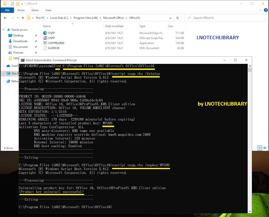Minimize the Command Prompt window
The image size is (269, 217).
tap(224, 60)
